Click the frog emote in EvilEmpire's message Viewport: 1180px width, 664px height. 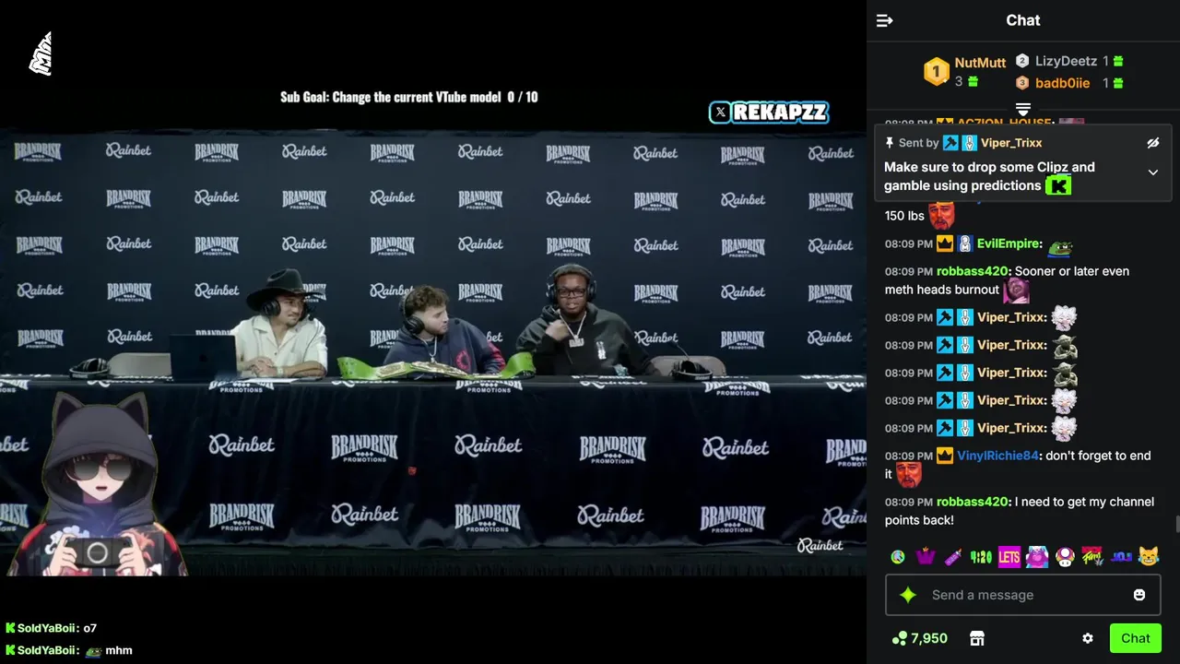[x=1060, y=245]
